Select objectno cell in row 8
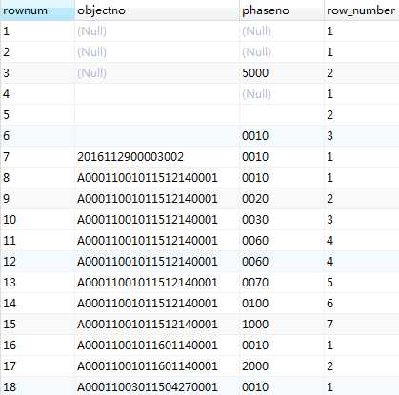 [x=157, y=178]
